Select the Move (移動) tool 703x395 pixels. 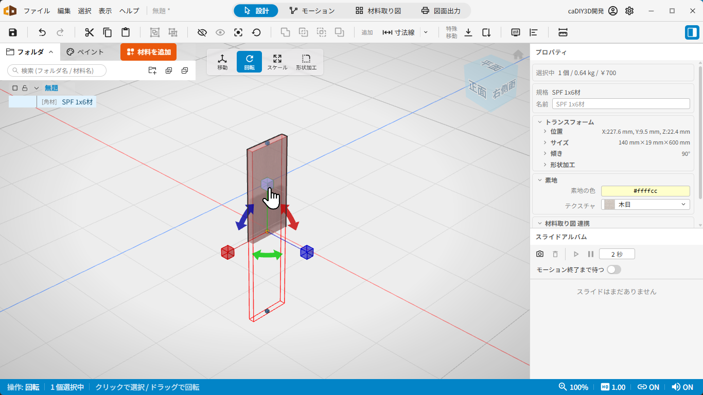222,62
